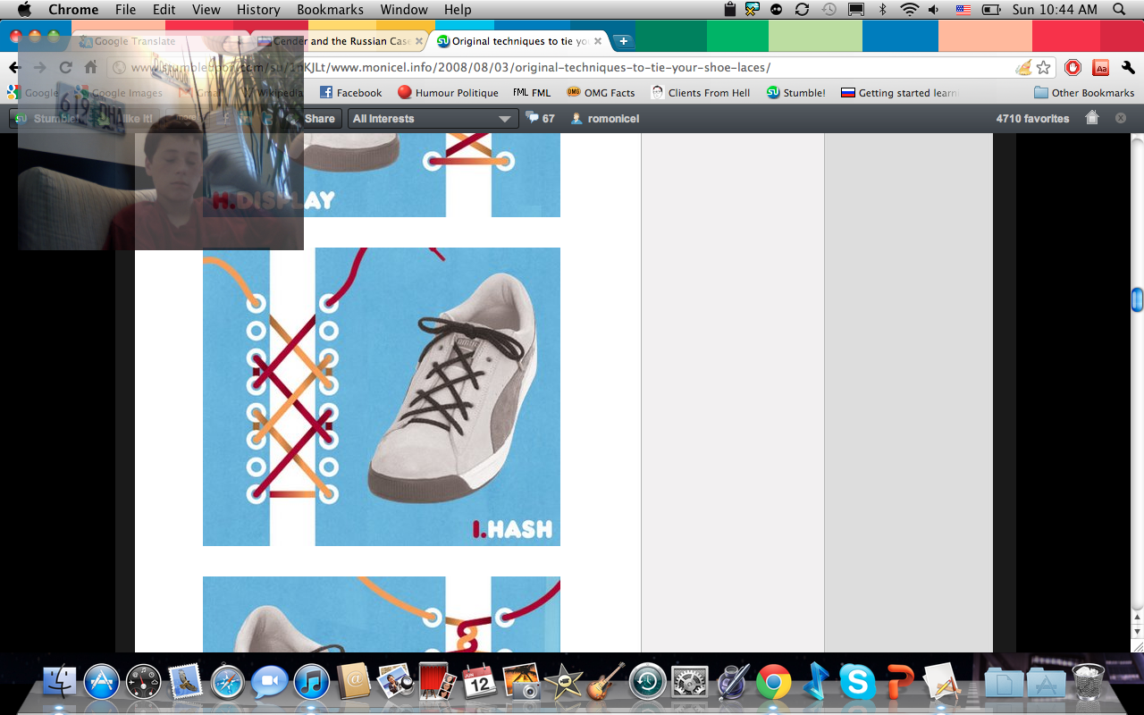Open the Clients From Hell bookmark

[x=701, y=92]
